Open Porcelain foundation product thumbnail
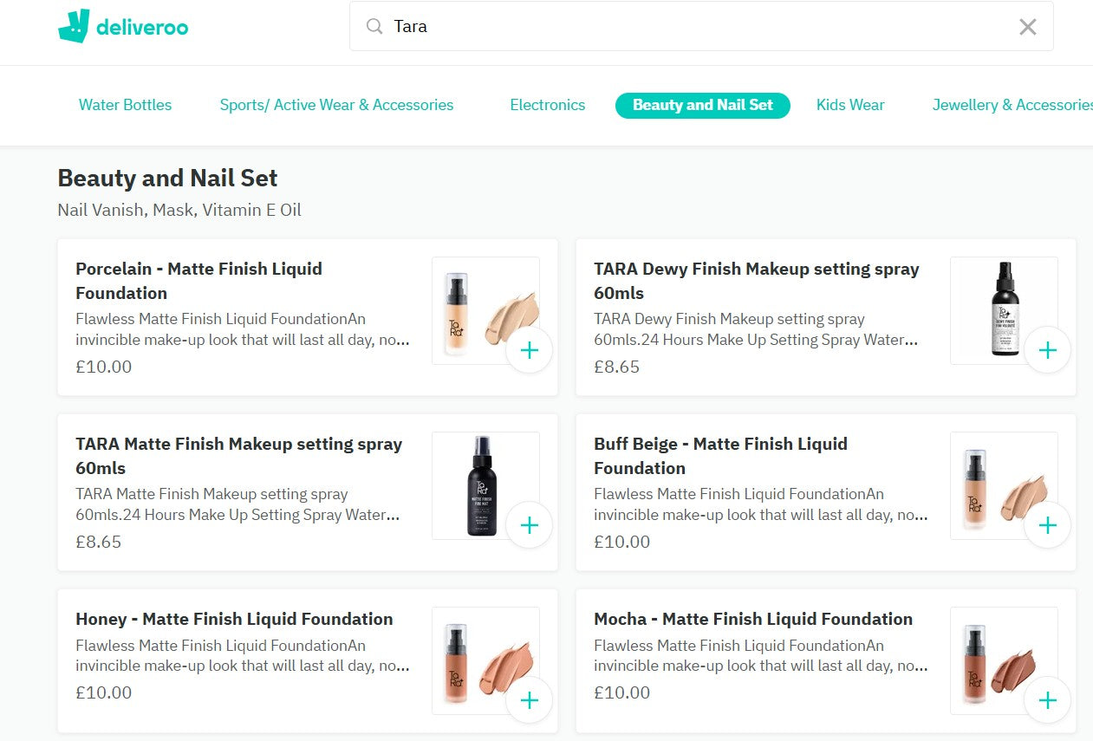 point(485,310)
